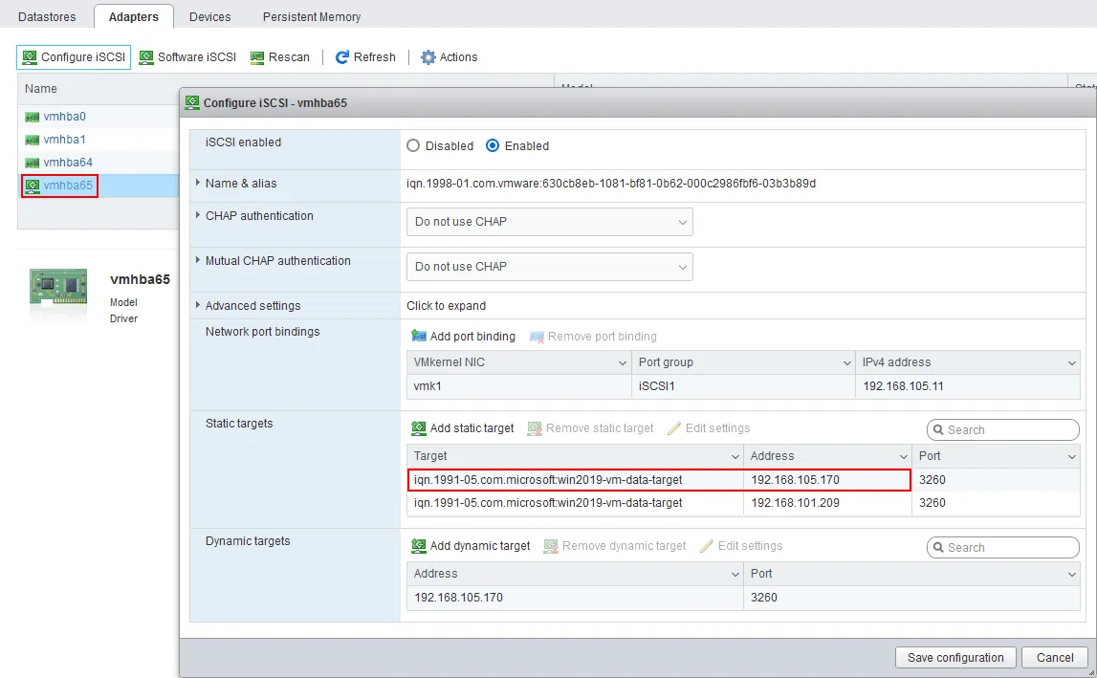Start a Rescan of adapters
The image size is (1097, 678).
click(x=280, y=56)
